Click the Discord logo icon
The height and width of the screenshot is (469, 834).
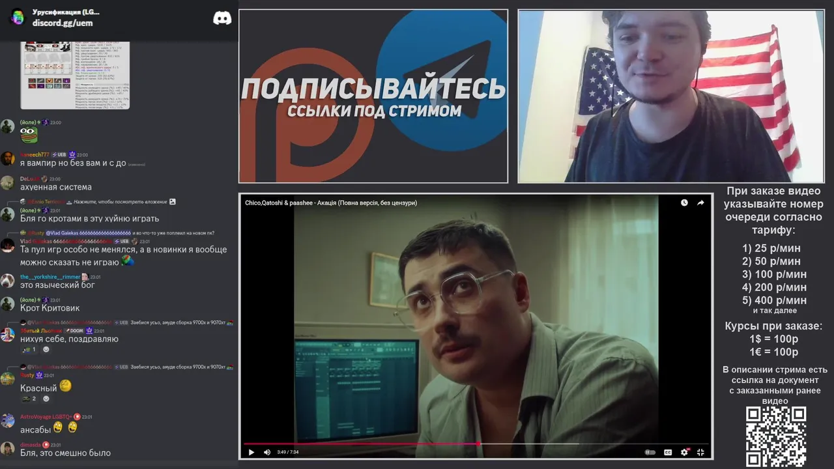click(x=222, y=18)
